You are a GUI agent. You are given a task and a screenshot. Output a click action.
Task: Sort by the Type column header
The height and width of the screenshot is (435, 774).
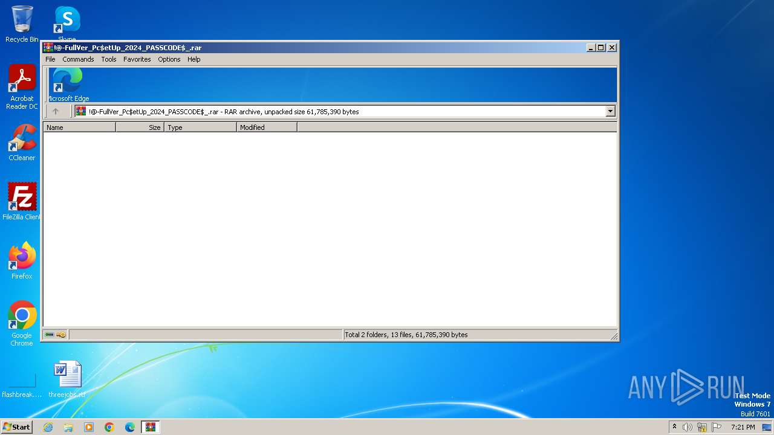(x=200, y=127)
